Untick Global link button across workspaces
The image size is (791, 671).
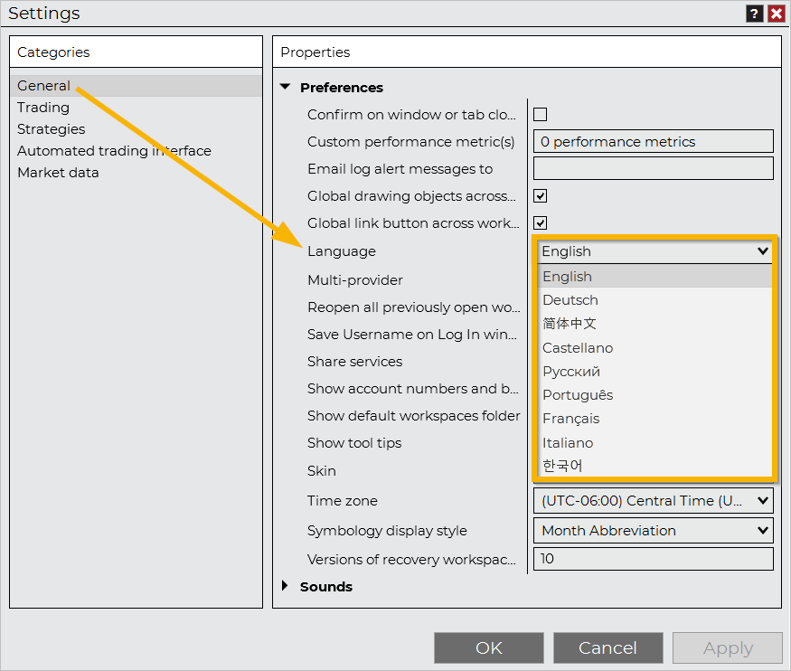point(541,223)
